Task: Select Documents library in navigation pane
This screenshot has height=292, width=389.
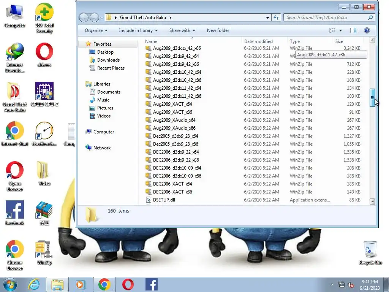Action: 109,92
